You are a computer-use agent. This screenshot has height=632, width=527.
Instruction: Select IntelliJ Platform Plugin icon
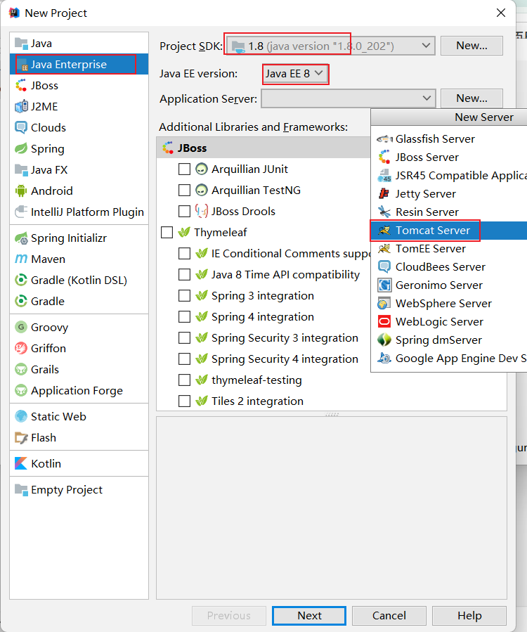point(21,212)
